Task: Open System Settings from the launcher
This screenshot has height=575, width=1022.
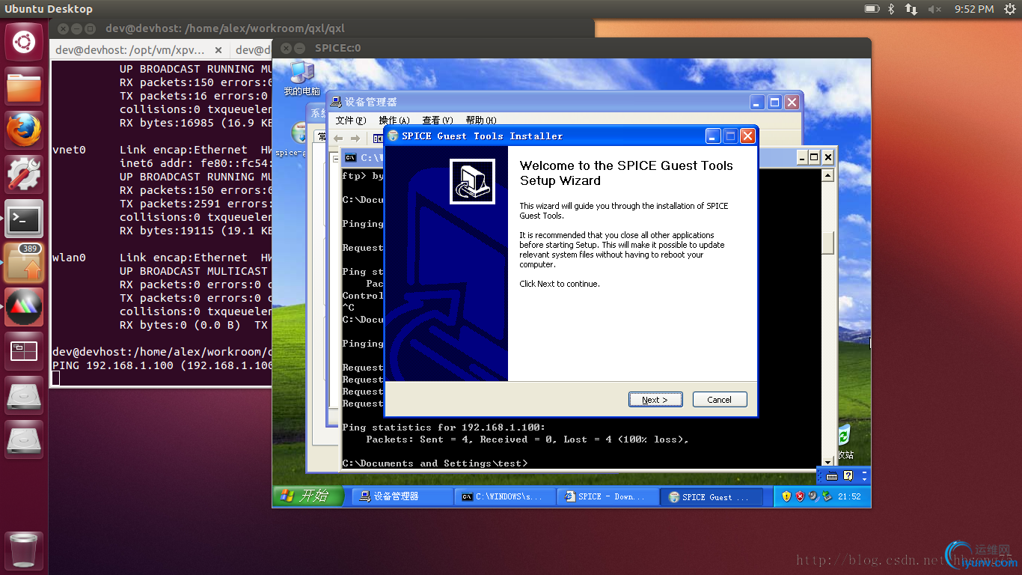Action: 24,174
